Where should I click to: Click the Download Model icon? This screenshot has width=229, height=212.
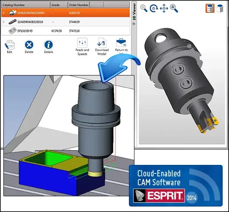point(102,43)
